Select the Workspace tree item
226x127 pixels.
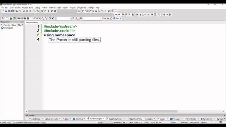pos(7,28)
